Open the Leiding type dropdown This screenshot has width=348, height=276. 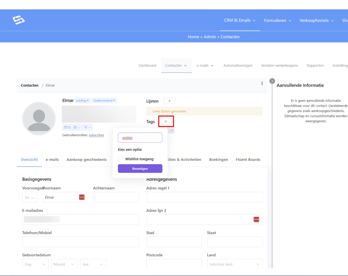point(83,101)
